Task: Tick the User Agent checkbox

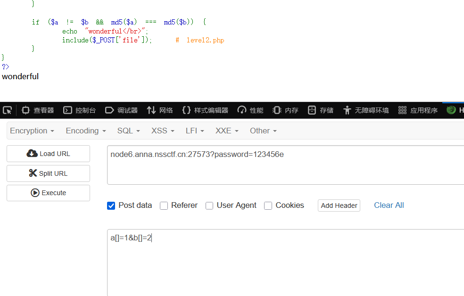Action: pos(209,206)
